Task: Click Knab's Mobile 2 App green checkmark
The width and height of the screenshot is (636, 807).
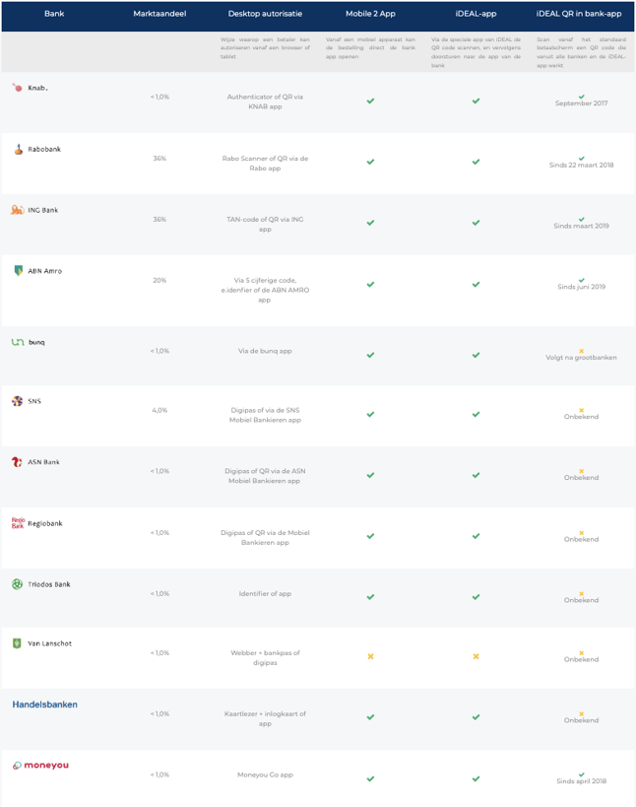Action: pos(370,101)
